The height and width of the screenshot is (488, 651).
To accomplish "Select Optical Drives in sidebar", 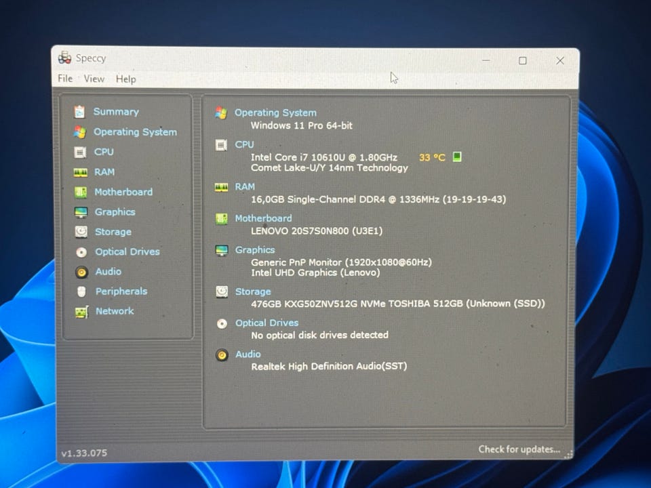I will coord(127,252).
